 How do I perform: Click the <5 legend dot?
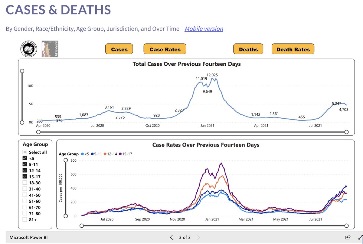(x=82, y=154)
